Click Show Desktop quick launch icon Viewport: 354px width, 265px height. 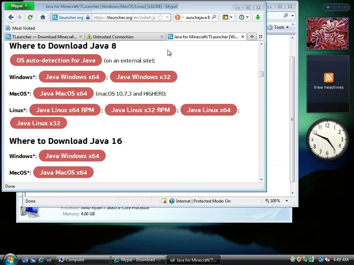[x=25, y=260]
